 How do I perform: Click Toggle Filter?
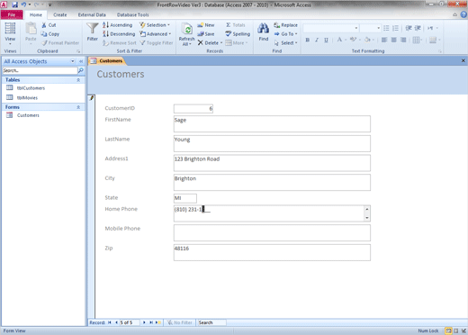click(157, 43)
